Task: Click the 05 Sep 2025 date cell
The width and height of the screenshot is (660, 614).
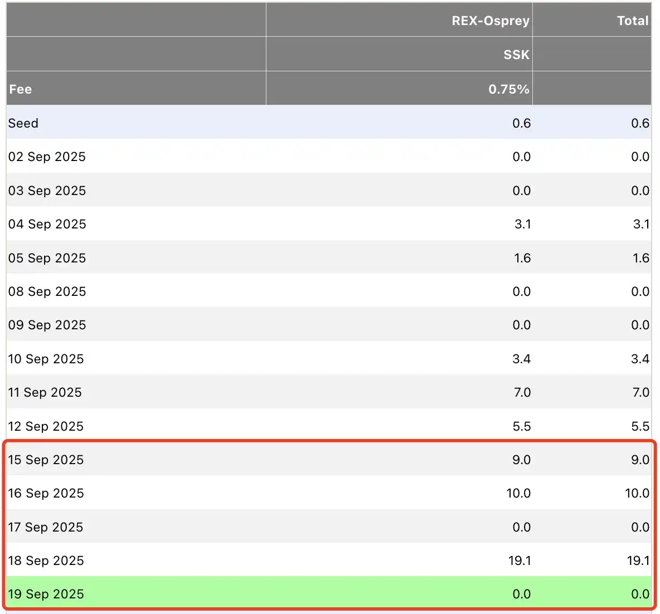Action: click(x=47, y=258)
